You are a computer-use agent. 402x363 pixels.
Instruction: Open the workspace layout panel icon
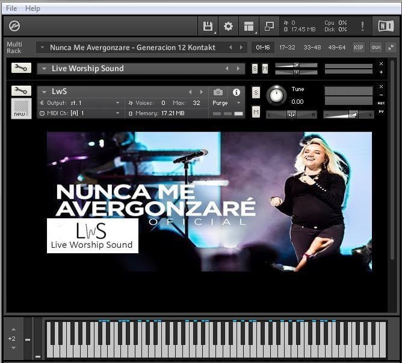[x=249, y=26]
